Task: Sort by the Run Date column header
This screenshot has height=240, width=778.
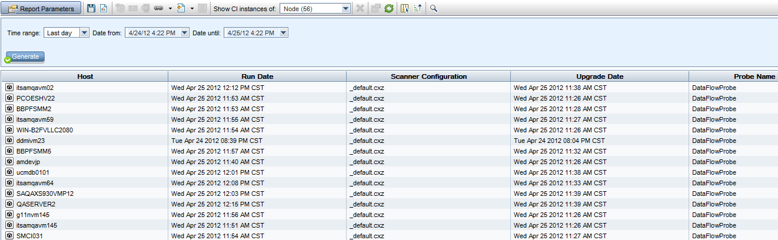Action: click(257, 76)
